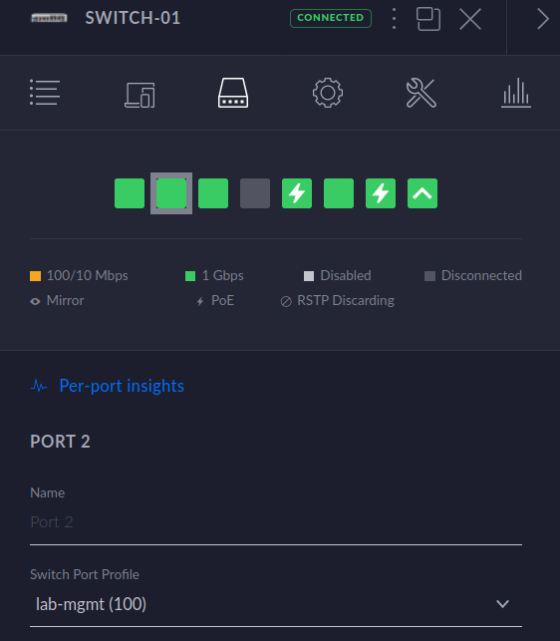Select port 1 green square
This screenshot has height=641, width=560.
pos(130,193)
